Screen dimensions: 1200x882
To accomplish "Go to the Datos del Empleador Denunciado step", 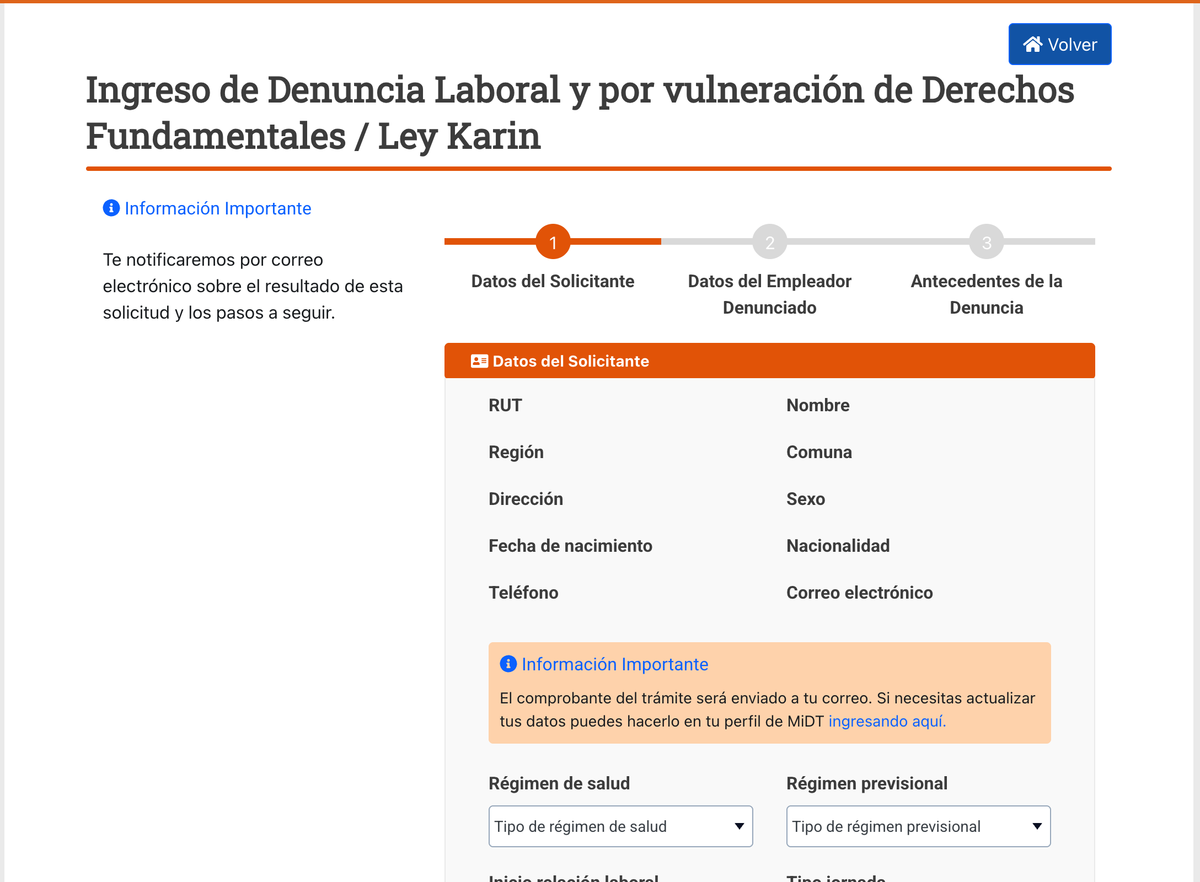I will (x=770, y=294).
